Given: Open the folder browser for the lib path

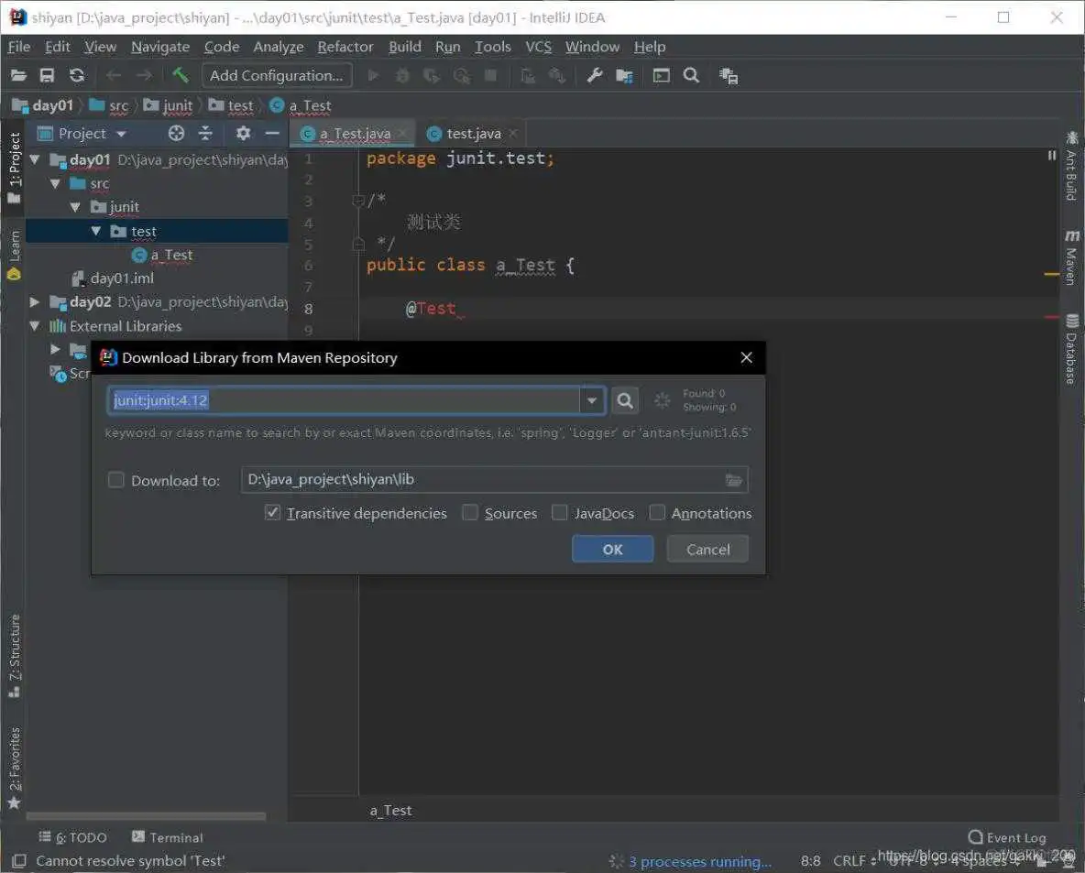Looking at the screenshot, I should 733,479.
